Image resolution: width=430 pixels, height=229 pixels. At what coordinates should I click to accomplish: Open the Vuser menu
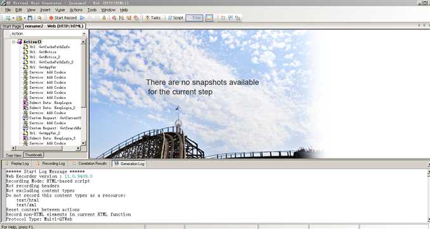[x=60, y=10]
